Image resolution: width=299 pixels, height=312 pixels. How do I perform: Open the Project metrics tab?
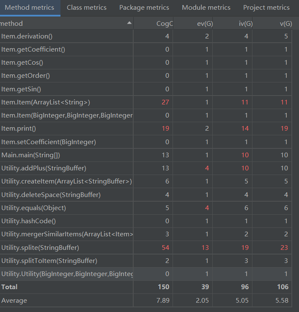[266, 8]
